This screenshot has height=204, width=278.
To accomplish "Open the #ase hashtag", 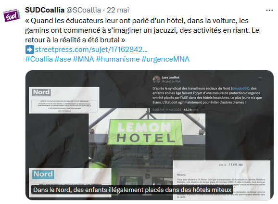I will (63, 59).
